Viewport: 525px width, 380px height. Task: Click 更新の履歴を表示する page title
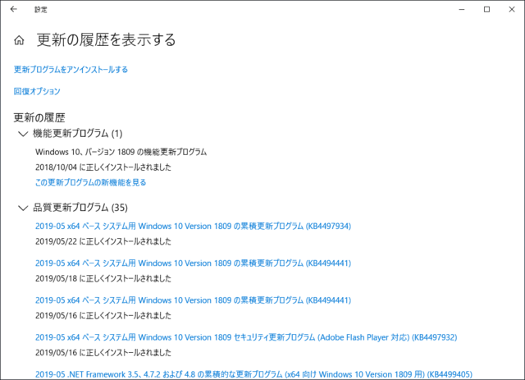106,40
